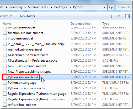Expand the arrow after Packages breadcrumb

(x=70, y=7)
